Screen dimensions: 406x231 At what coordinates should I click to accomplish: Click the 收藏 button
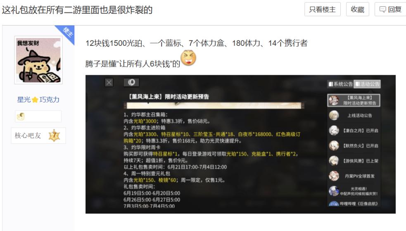tap(357, 10)
